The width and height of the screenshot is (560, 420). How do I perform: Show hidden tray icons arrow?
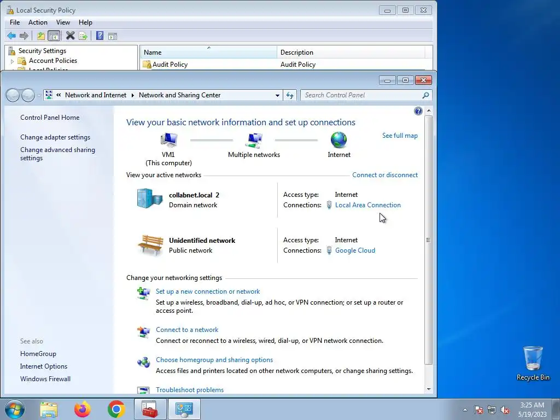coord(465,410)
